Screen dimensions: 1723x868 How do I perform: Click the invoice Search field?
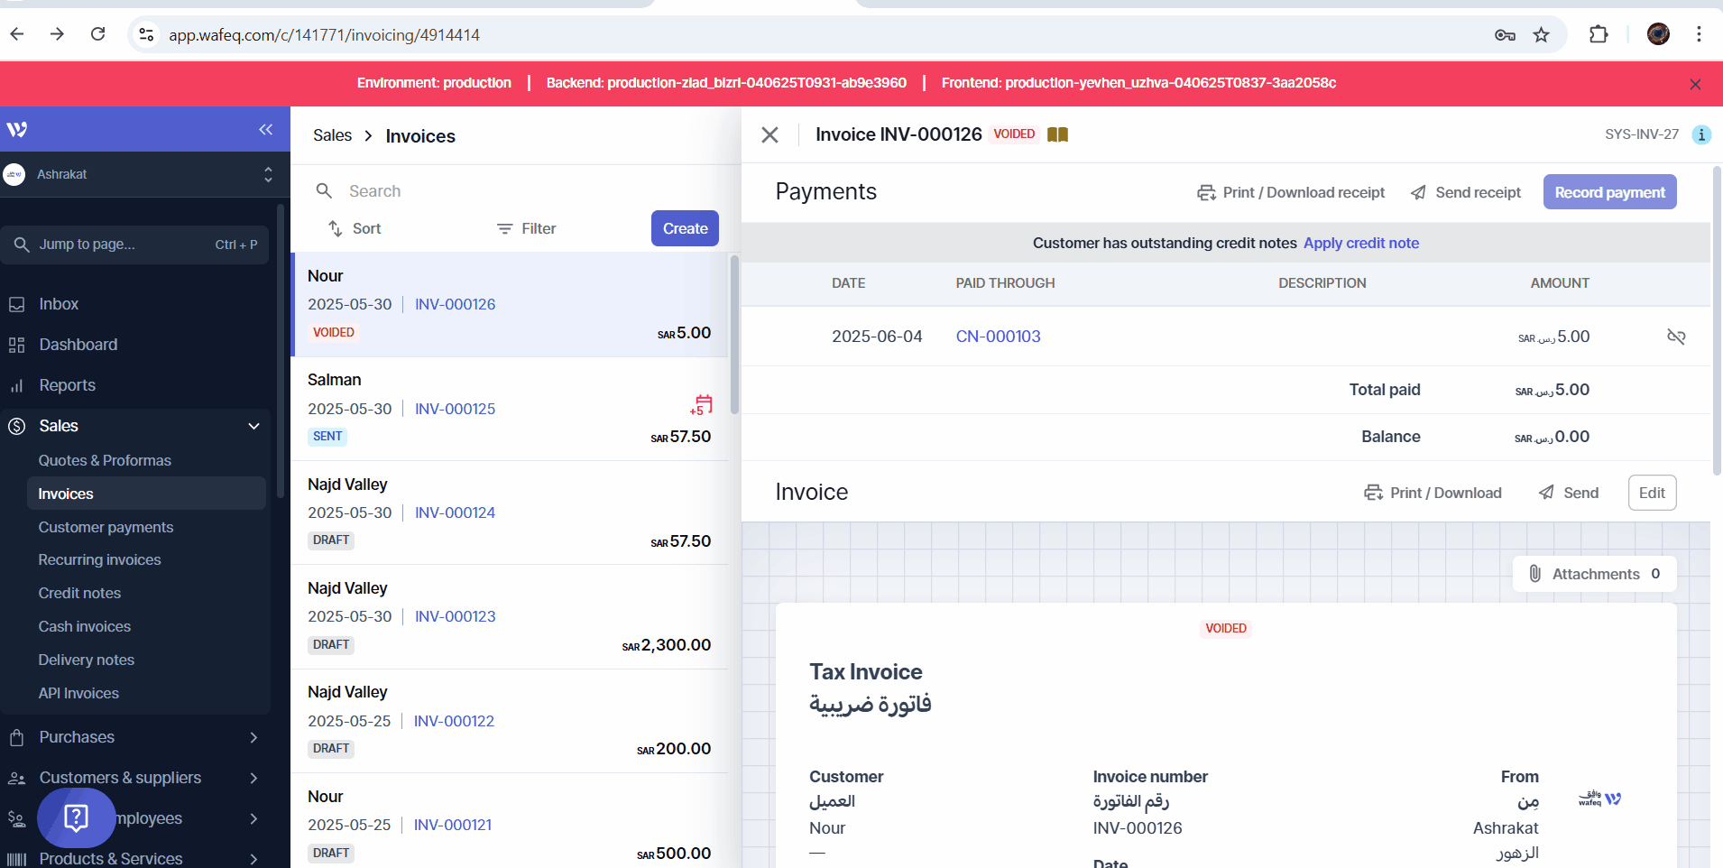coord(523,191)
